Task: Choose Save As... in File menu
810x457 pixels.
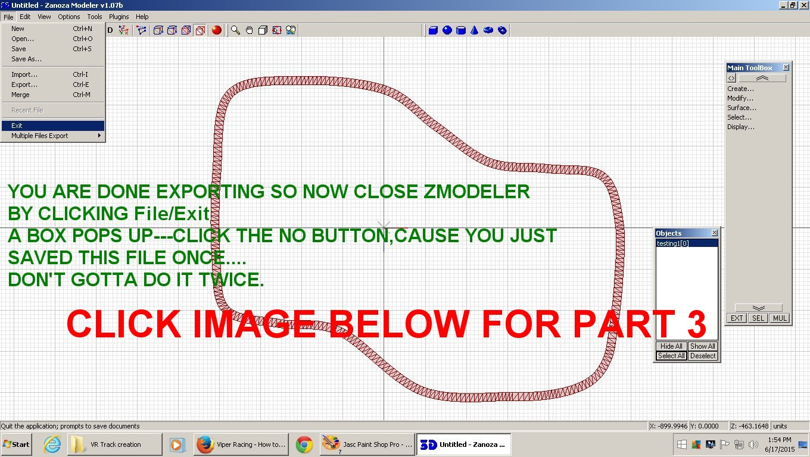Action: click(x=53, y=59)
